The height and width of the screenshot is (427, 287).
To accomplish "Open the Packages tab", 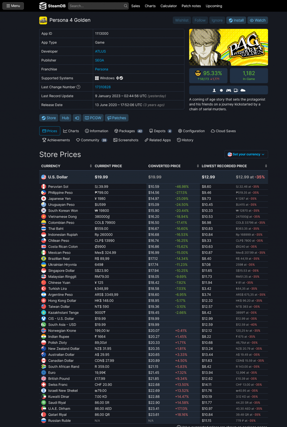I will pyautogui.click(x=129, y=131).
